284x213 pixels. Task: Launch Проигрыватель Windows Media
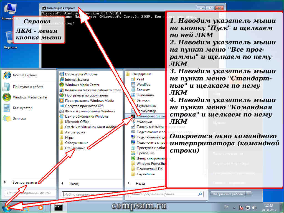click(87, 100)
